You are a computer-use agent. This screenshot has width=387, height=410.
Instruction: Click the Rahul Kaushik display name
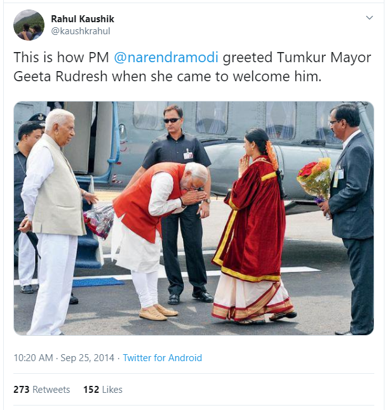(83, 19)
